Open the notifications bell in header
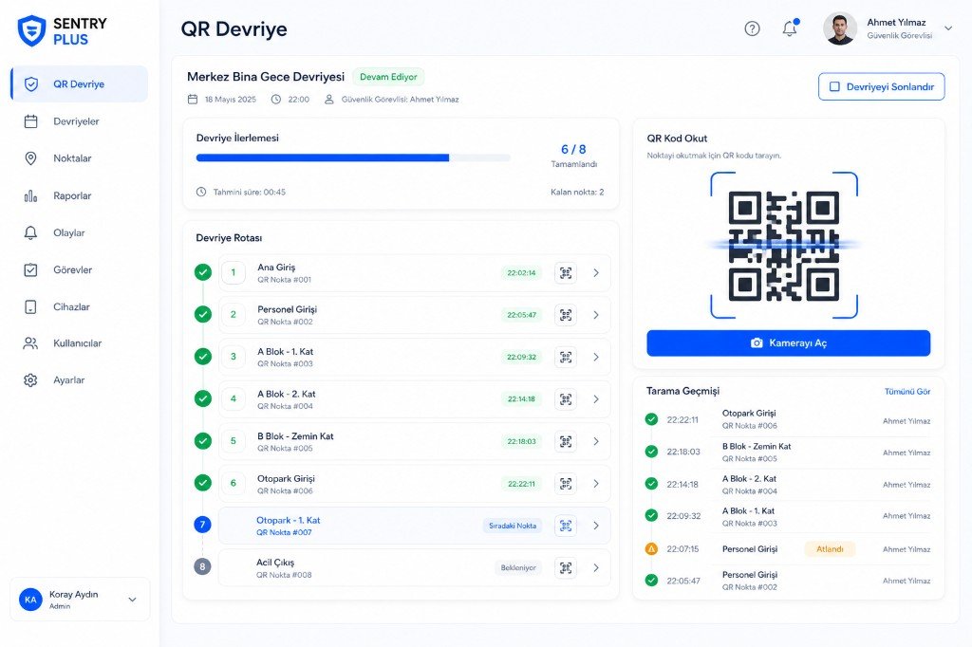Image resolution: width=972 pixels, height=647 pixels. tap(790, 28)
